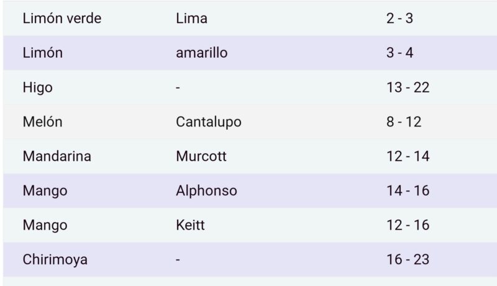
Task: Select the "8 - 12" value
Action: coord(403,122)
